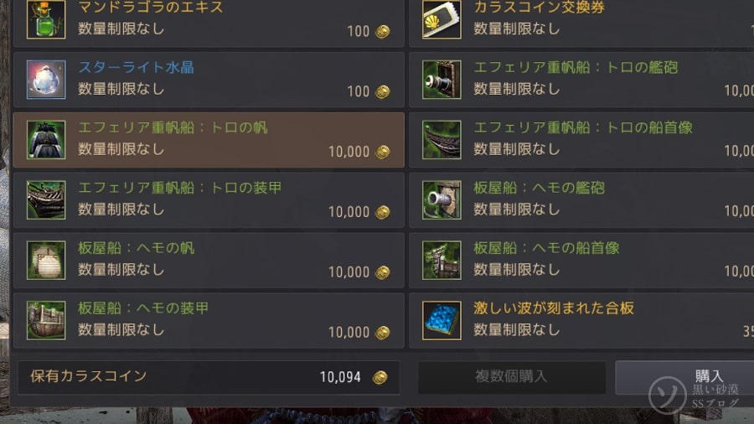
Task: Click the トロの船首像 figurehead icon
Action: pos(442,139)
